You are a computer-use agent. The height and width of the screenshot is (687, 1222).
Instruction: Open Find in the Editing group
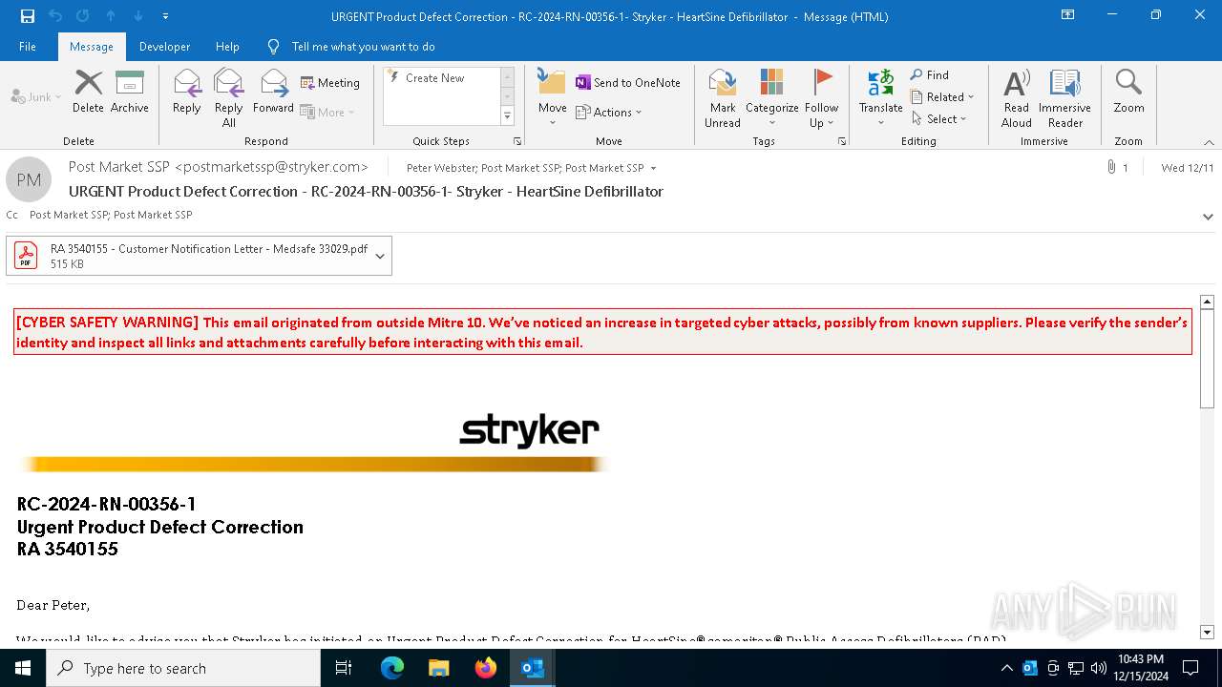pos(930,75)
